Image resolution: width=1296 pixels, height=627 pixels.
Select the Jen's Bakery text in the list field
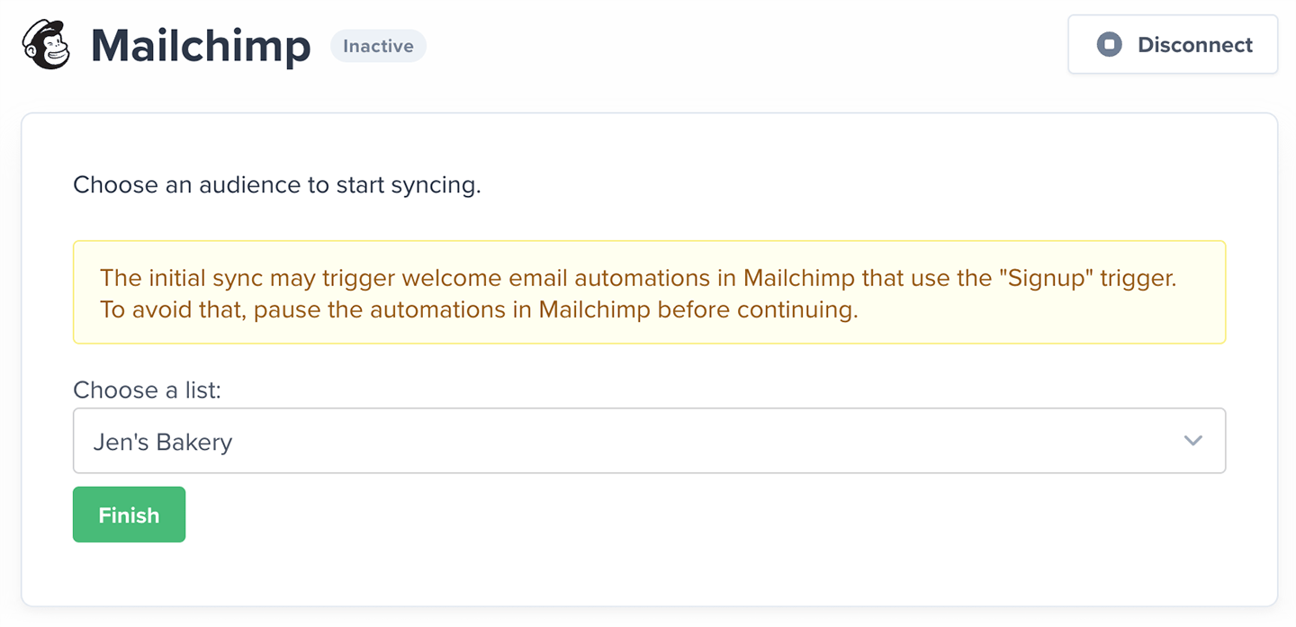click(x=163, y=442)
